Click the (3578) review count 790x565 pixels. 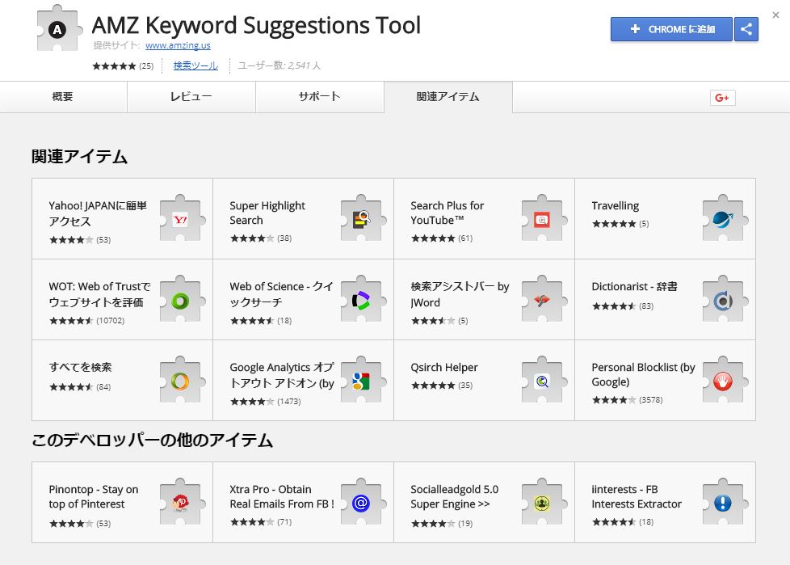pyautogui.click(x=651, y=399)
